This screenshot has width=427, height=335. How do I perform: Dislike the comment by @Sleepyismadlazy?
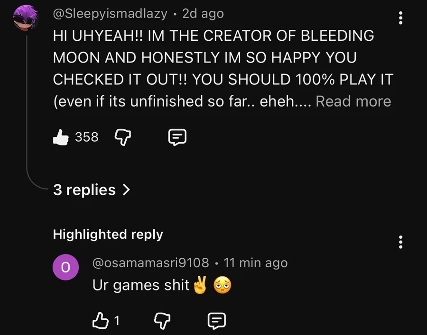coord(123,137)
